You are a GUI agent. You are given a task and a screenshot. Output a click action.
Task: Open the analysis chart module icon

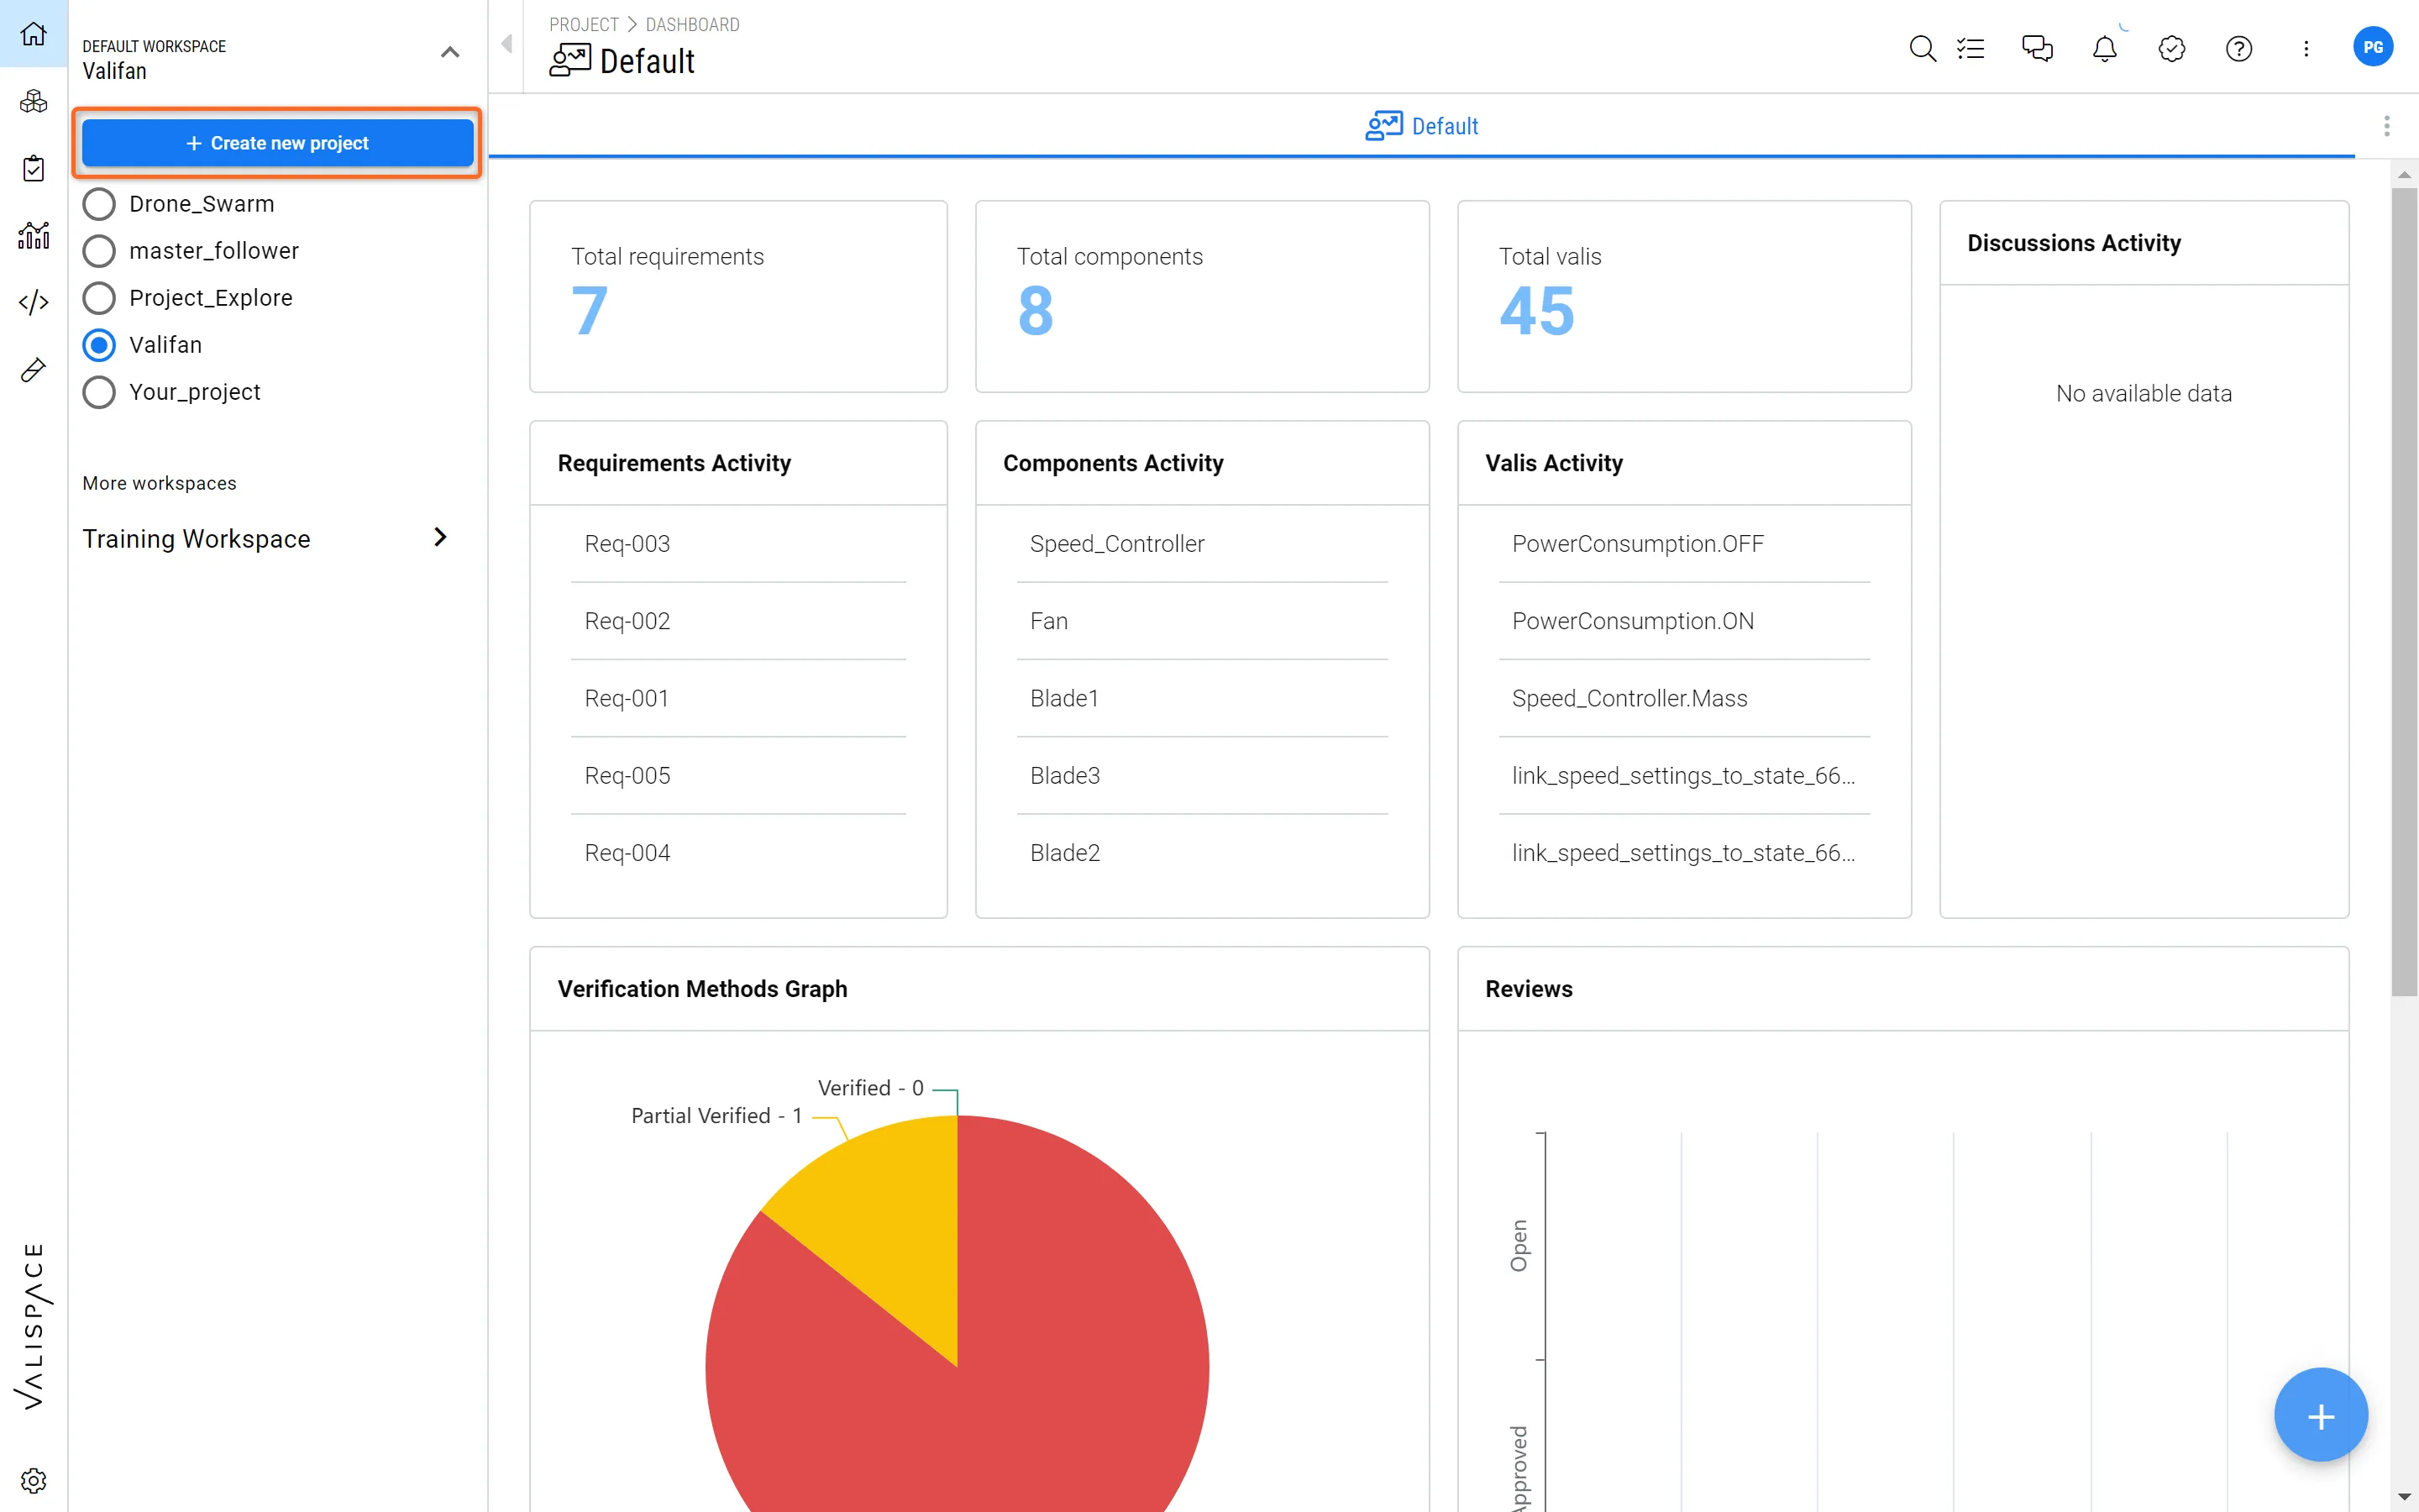[33, 236]
